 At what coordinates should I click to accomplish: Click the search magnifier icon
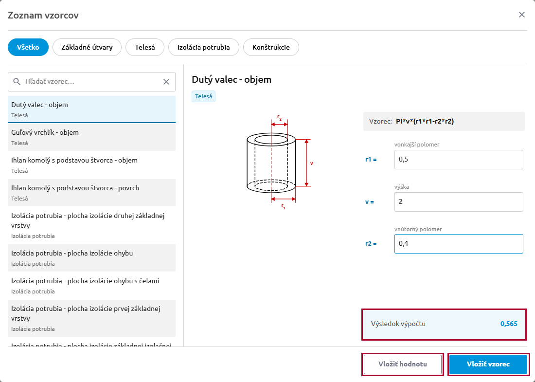click(17, 82)
